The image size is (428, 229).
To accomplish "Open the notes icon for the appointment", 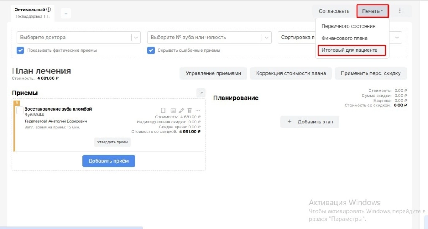I will pos(173,111).
